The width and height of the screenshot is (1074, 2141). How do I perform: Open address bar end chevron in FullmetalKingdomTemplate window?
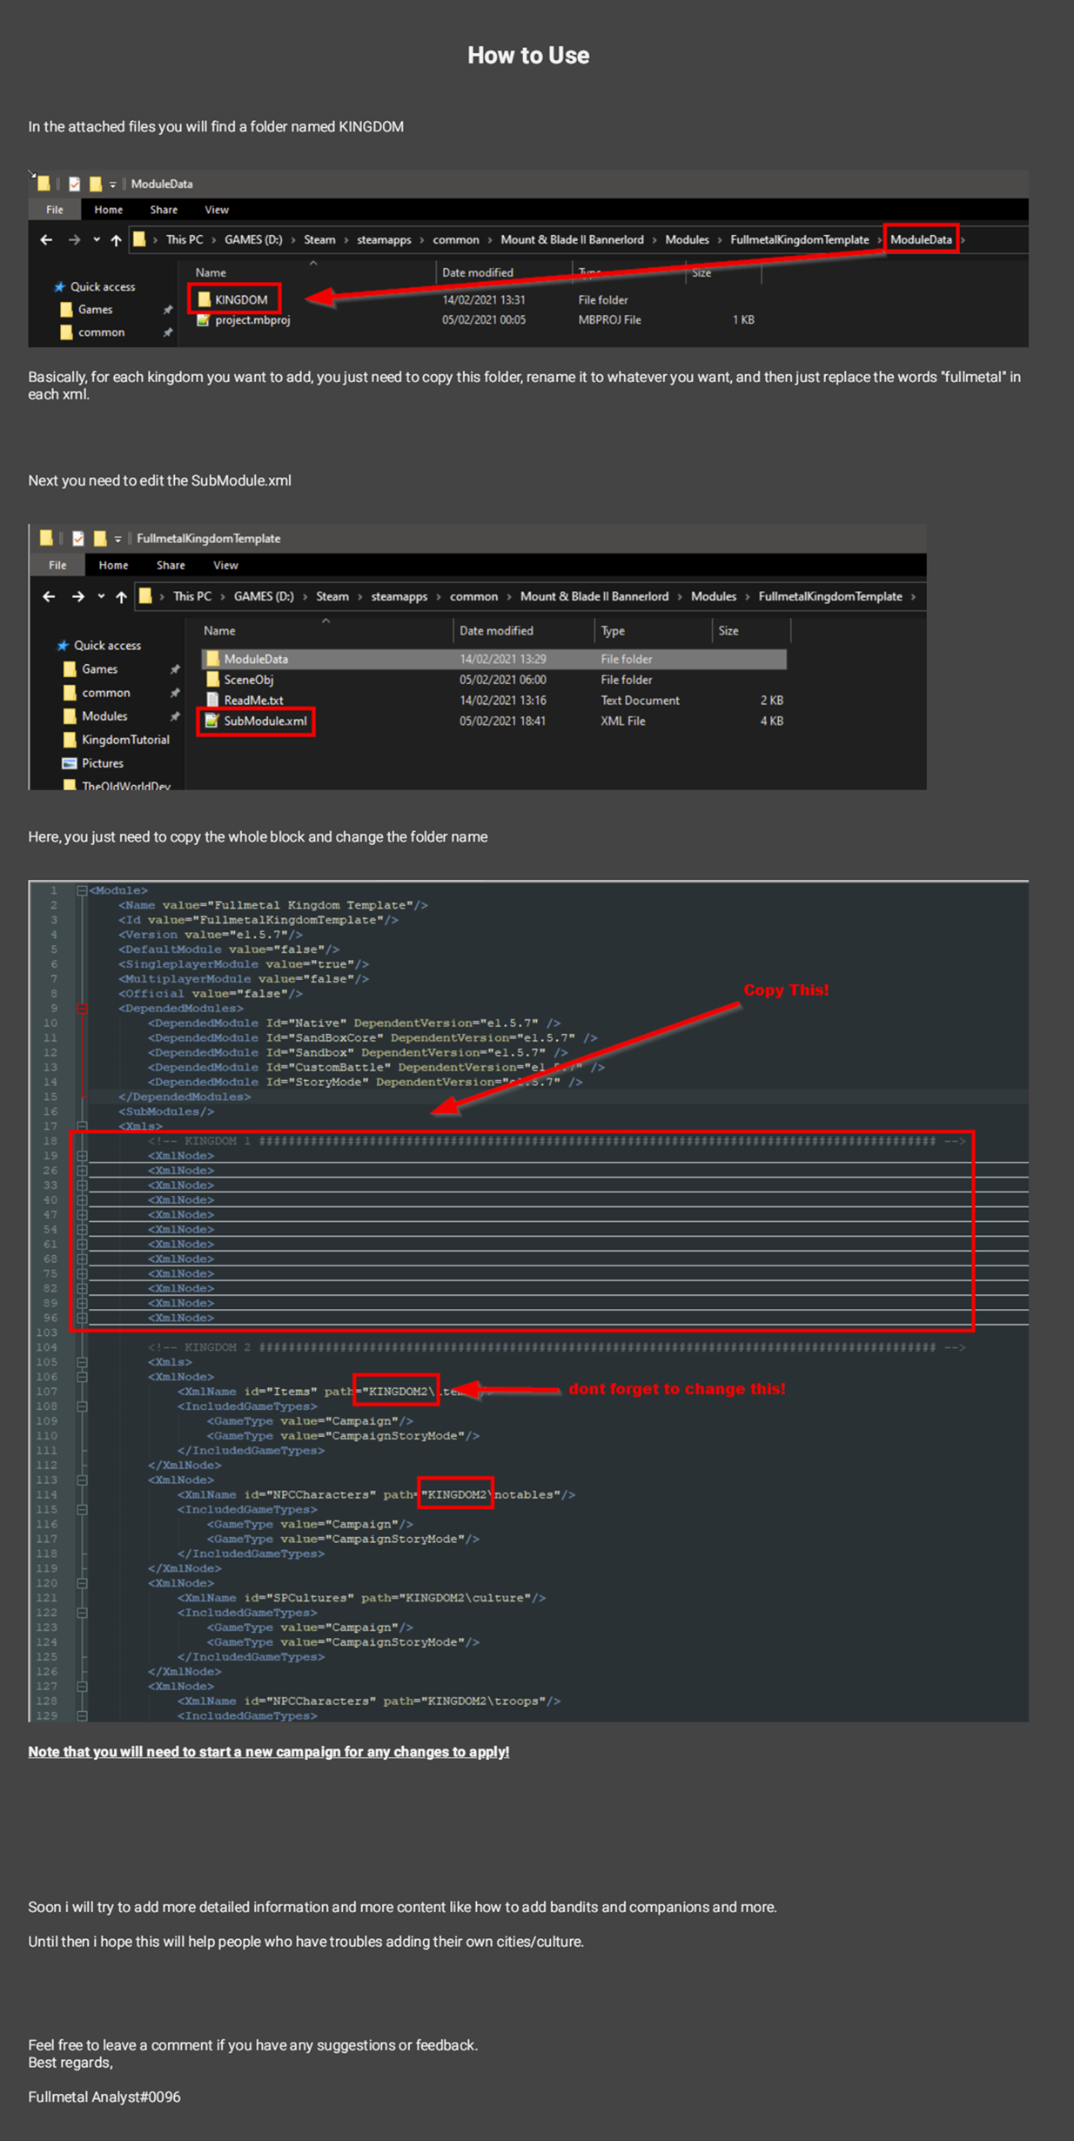(913, 597)
